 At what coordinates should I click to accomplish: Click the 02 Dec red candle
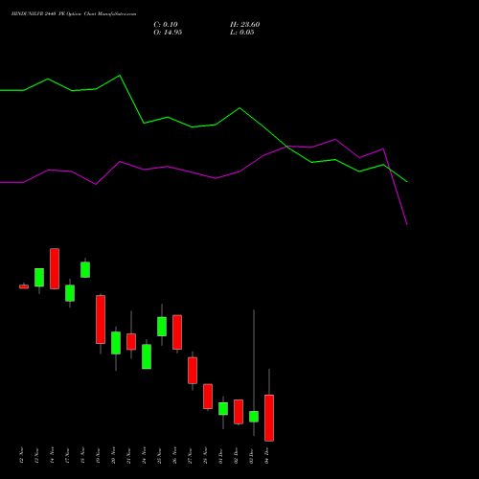pyautogui.click(x=239, y=412)
